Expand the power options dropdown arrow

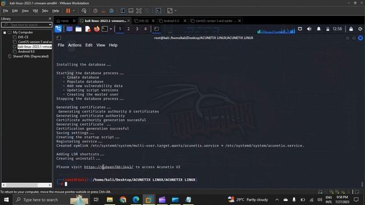click(x=74, y=11)
